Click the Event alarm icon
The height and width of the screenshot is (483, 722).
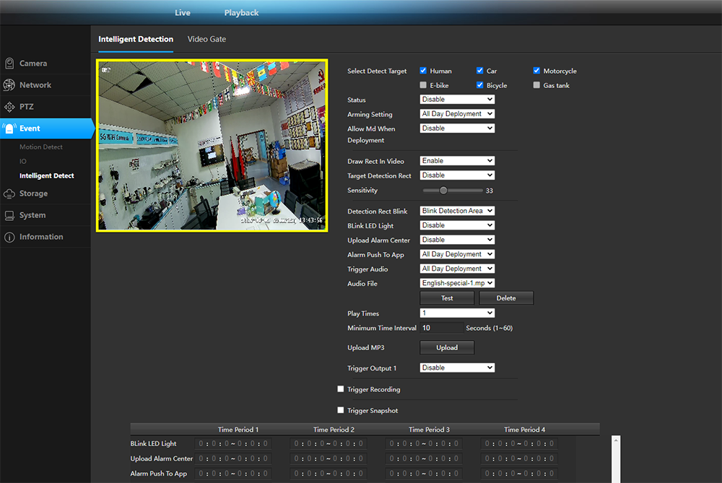(9, 129)
